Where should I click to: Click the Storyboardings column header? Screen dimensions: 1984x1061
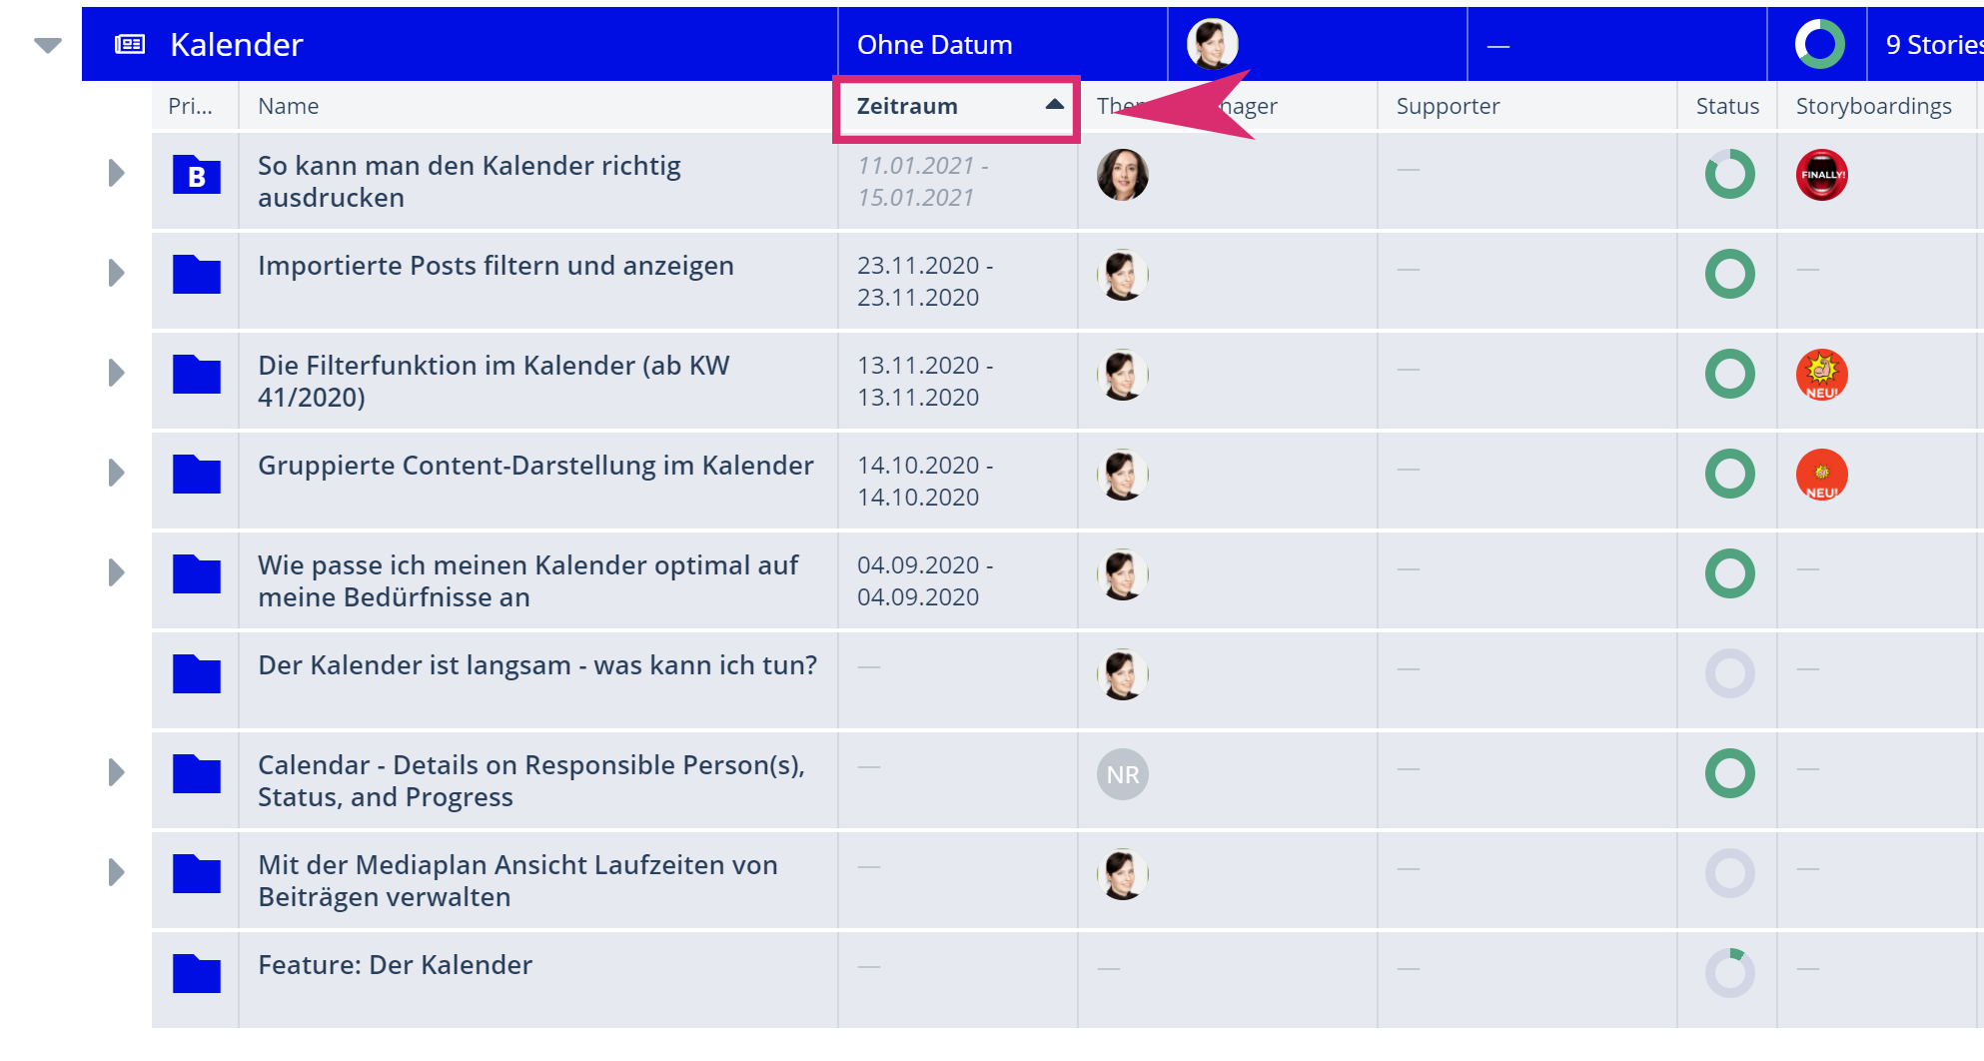(1872, 107)
